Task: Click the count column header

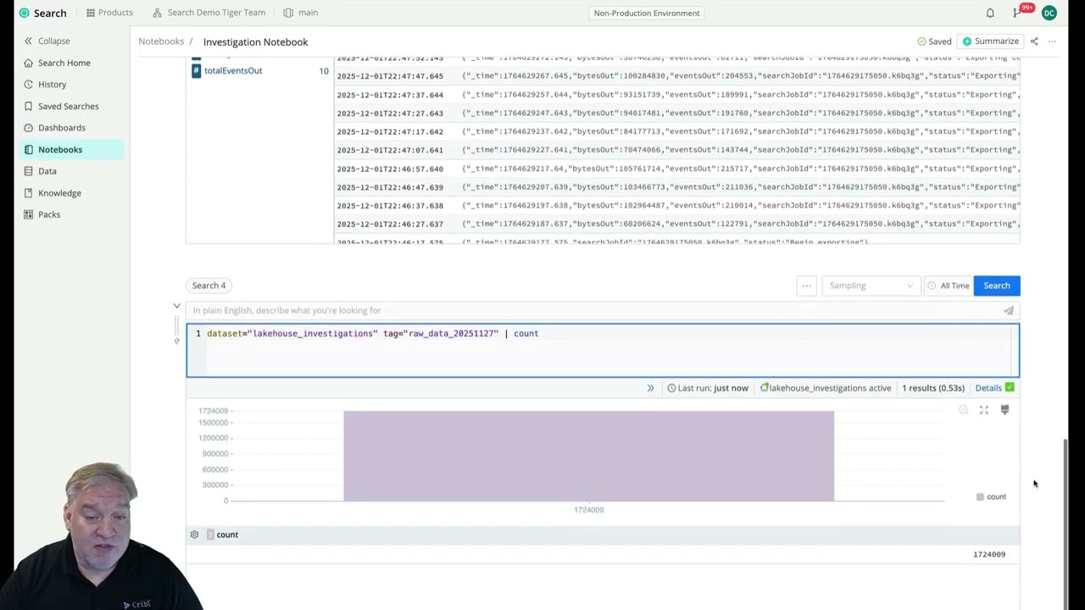Action: (227, 535)
